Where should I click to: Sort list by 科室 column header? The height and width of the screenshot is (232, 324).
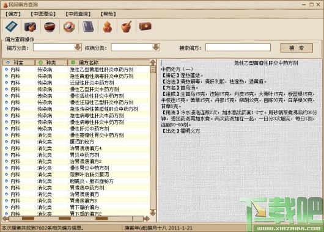pos(18,62)
